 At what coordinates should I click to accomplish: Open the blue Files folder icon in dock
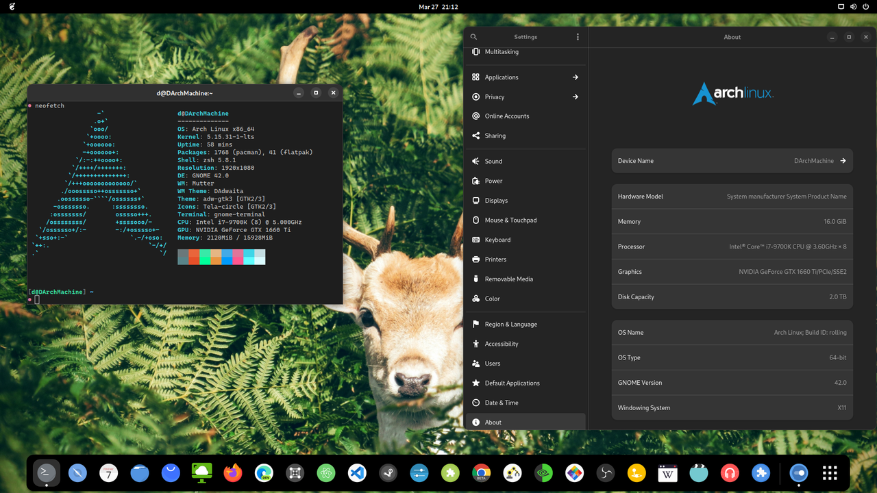point(140,472)
